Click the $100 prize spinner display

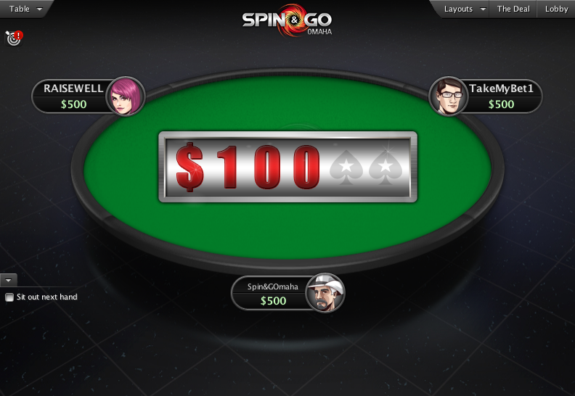pos(288,167)
